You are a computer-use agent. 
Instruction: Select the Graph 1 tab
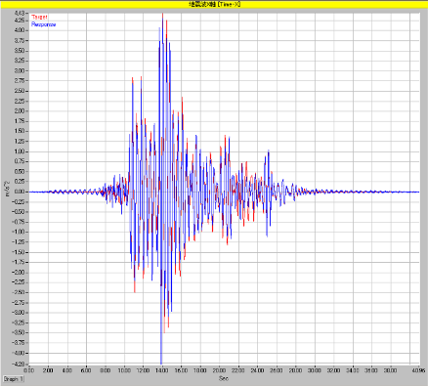coord(14,379)
